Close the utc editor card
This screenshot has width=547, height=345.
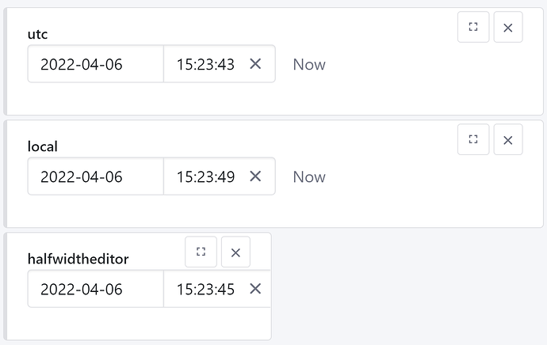point(508,27)
